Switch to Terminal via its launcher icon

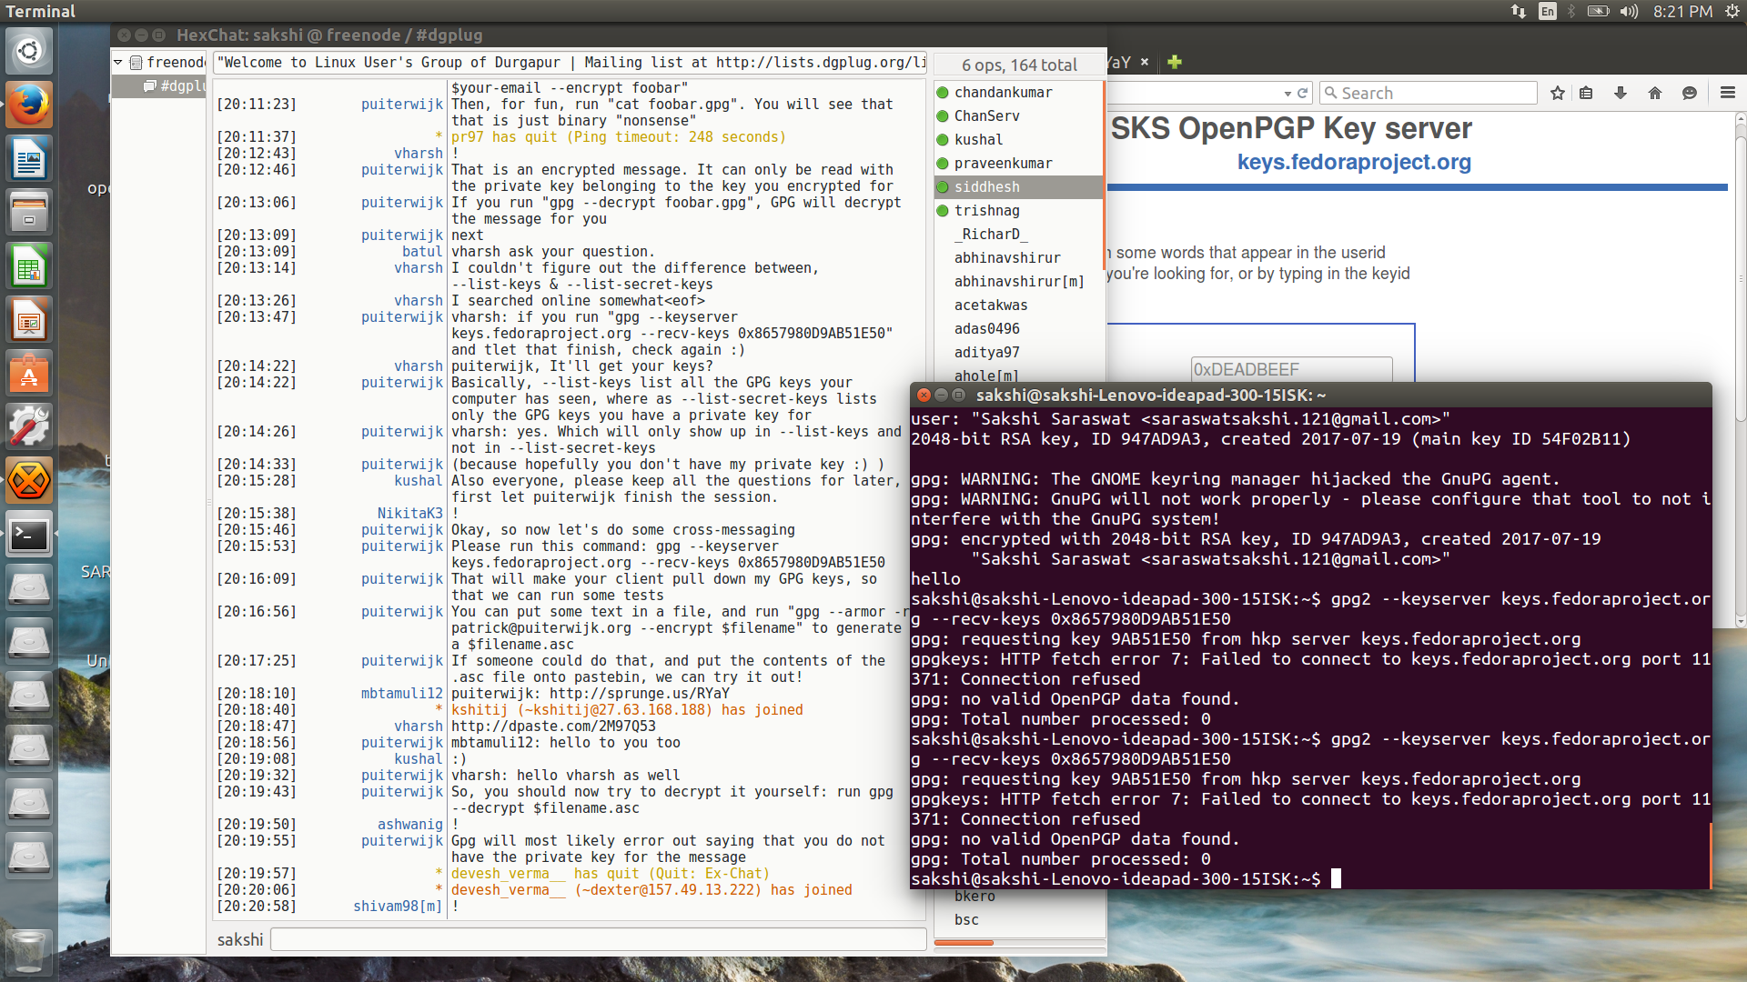click(29, 535)
